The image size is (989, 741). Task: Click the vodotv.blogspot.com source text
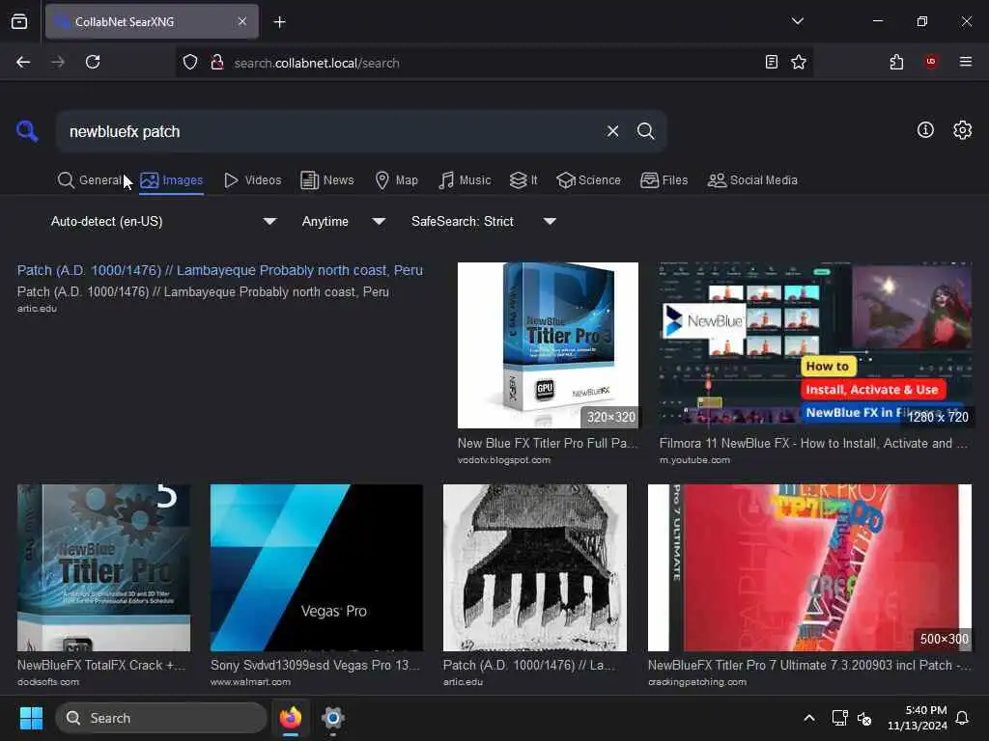click(x=503, y=460)
